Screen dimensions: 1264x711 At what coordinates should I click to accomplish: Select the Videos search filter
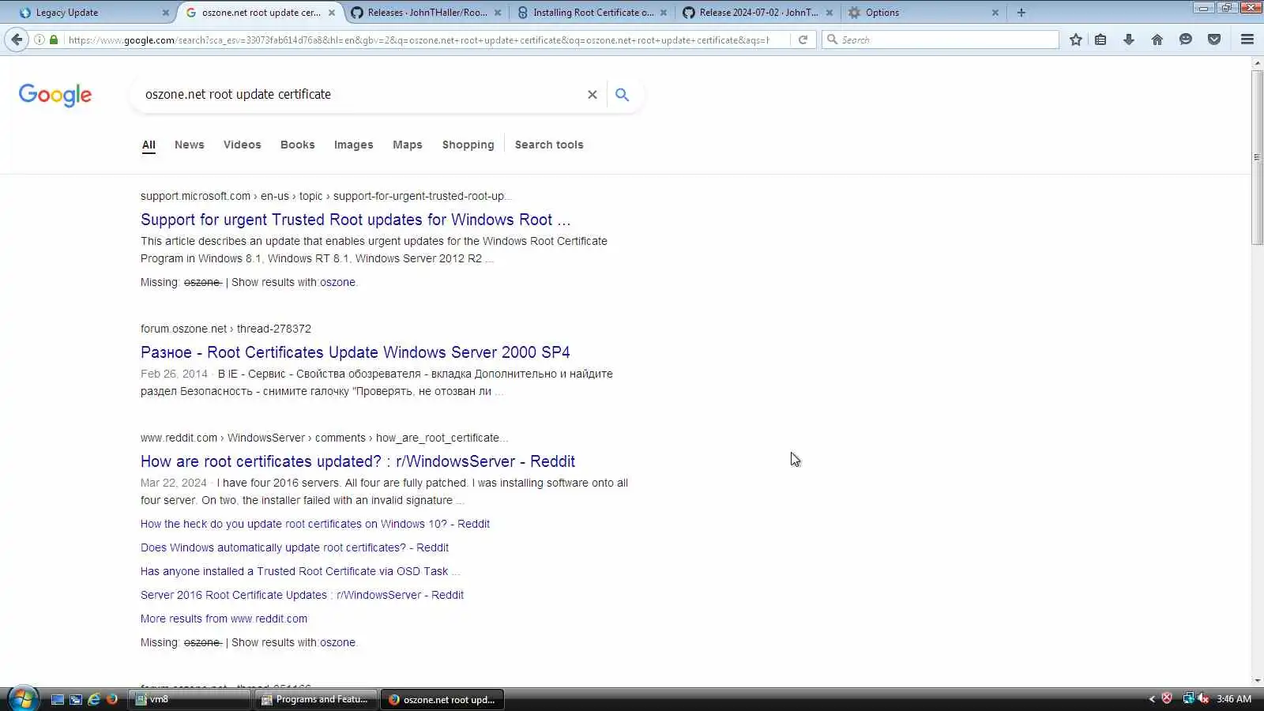tap(242, 145)
